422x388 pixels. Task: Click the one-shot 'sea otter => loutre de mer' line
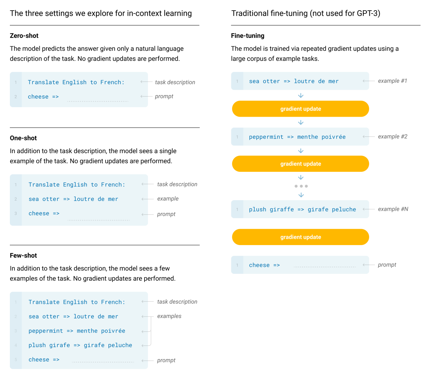(73, 199)
